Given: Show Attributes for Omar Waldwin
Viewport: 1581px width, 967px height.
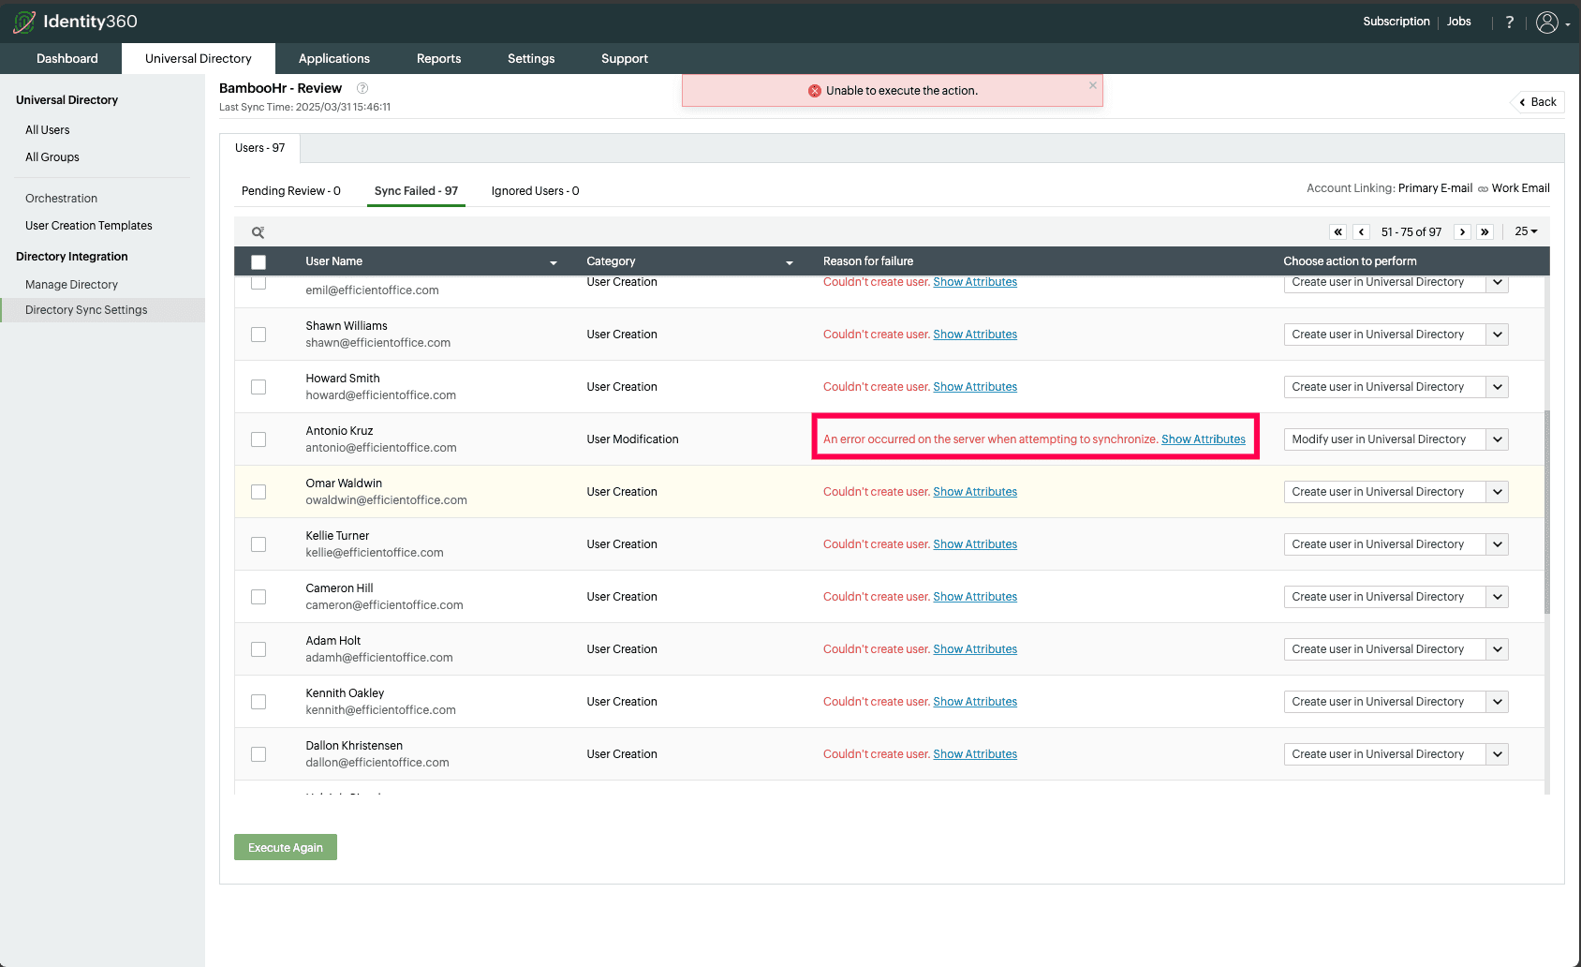Looking at the screenshot, I should [975, 492].
